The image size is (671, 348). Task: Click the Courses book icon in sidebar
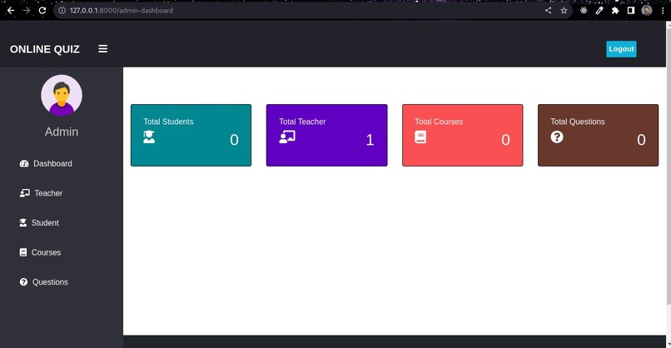point(23,252)
